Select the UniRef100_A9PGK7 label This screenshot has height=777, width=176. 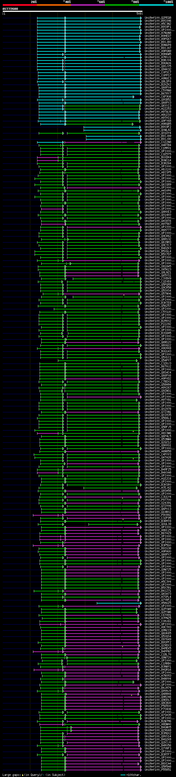tap(158, 39)
